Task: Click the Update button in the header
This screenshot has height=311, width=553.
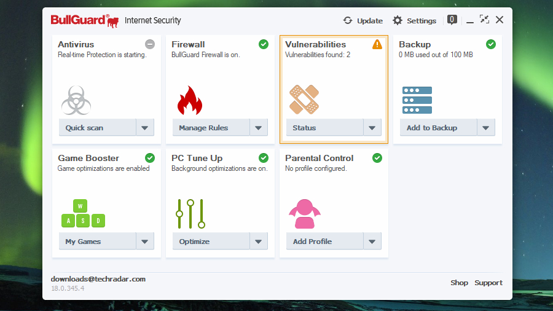Action: [x=363, y=20]
